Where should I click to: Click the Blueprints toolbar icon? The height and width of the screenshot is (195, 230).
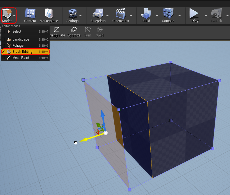coord(98,13)
